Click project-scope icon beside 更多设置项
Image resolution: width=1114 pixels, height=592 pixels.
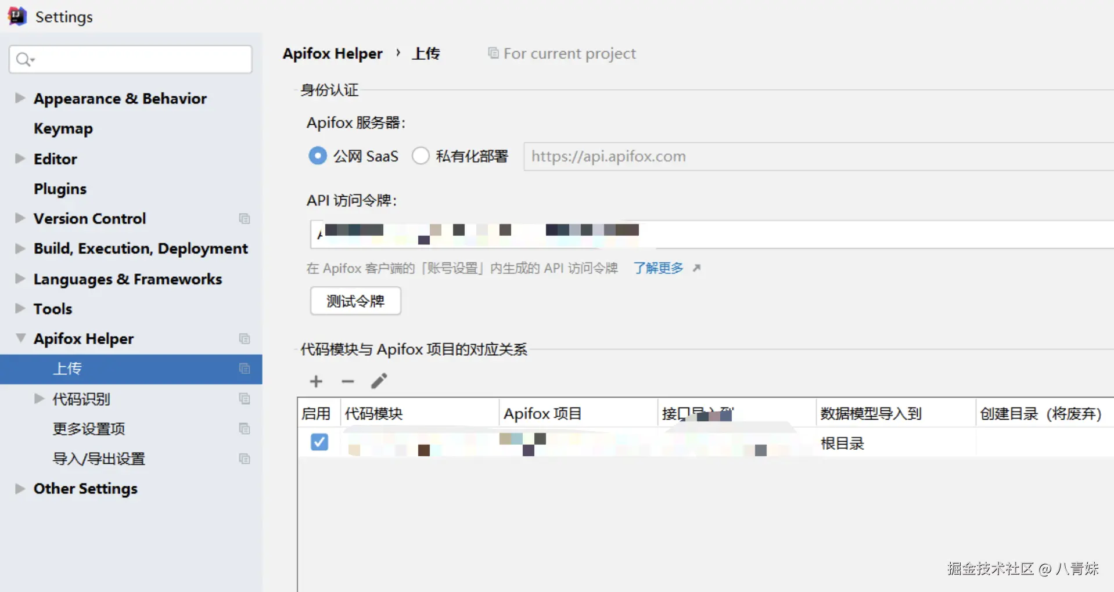[245, 429]
